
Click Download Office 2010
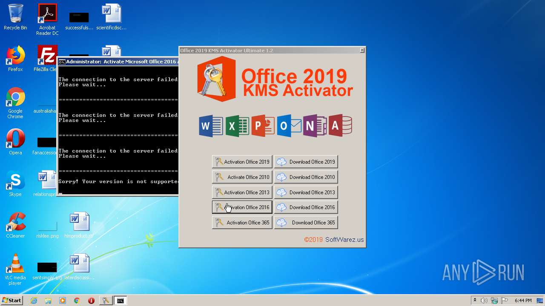tap(306, 177)
